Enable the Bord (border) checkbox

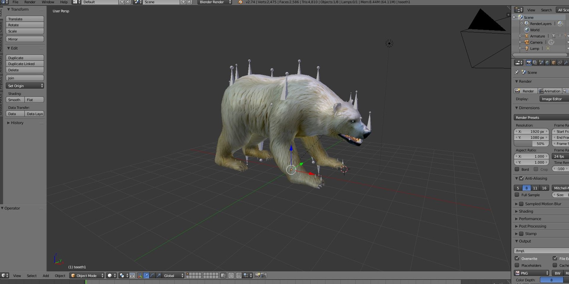(517, 169)
